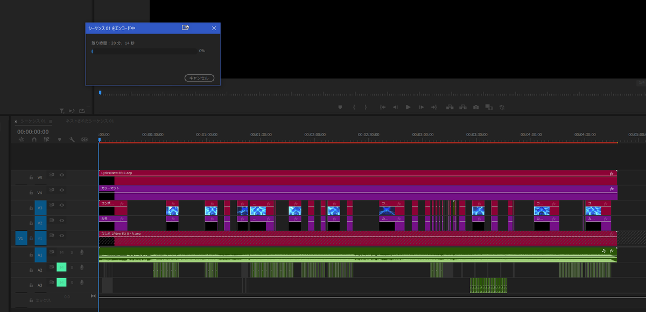Switch to the ネストされたシーケンス 01 tab
The height and width of the screenshot is (312, 646).
point(90,121)
